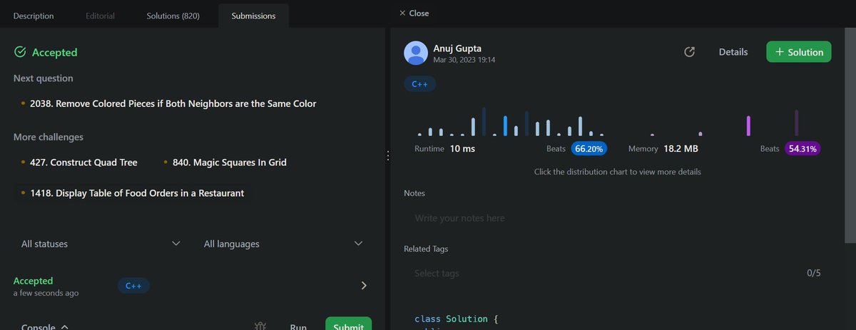Click the green Submit button
This screenshot has width=856, height=330.
click(348, 324)
